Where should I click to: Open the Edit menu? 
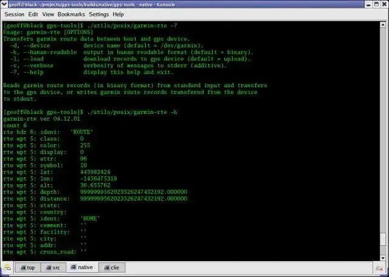point(33,15)
